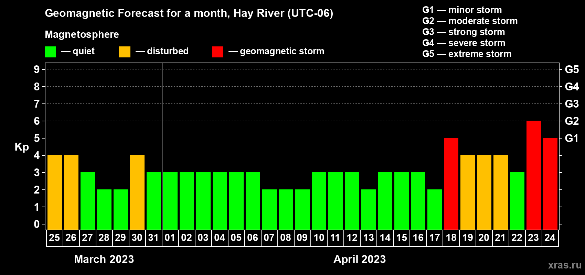
Task: Click the orange disturbed legend swatch
Action: pyautogui.click(x=125, y=52)
